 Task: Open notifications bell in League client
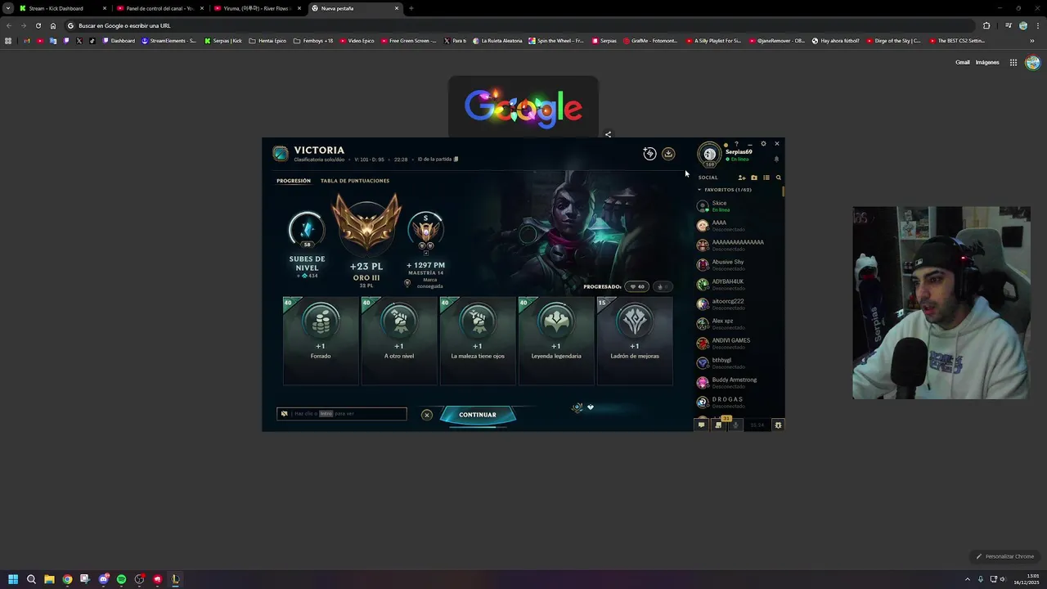776,159
